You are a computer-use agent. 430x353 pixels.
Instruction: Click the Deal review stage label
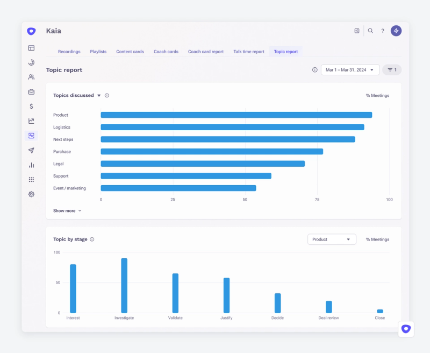click(x=328, y=318)
